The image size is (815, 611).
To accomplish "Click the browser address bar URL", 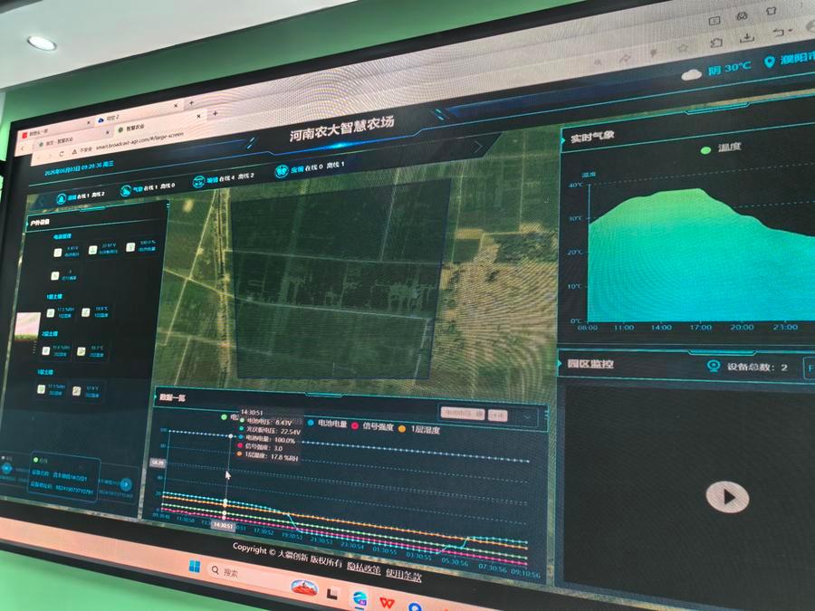I will click(x=139, y=142).
